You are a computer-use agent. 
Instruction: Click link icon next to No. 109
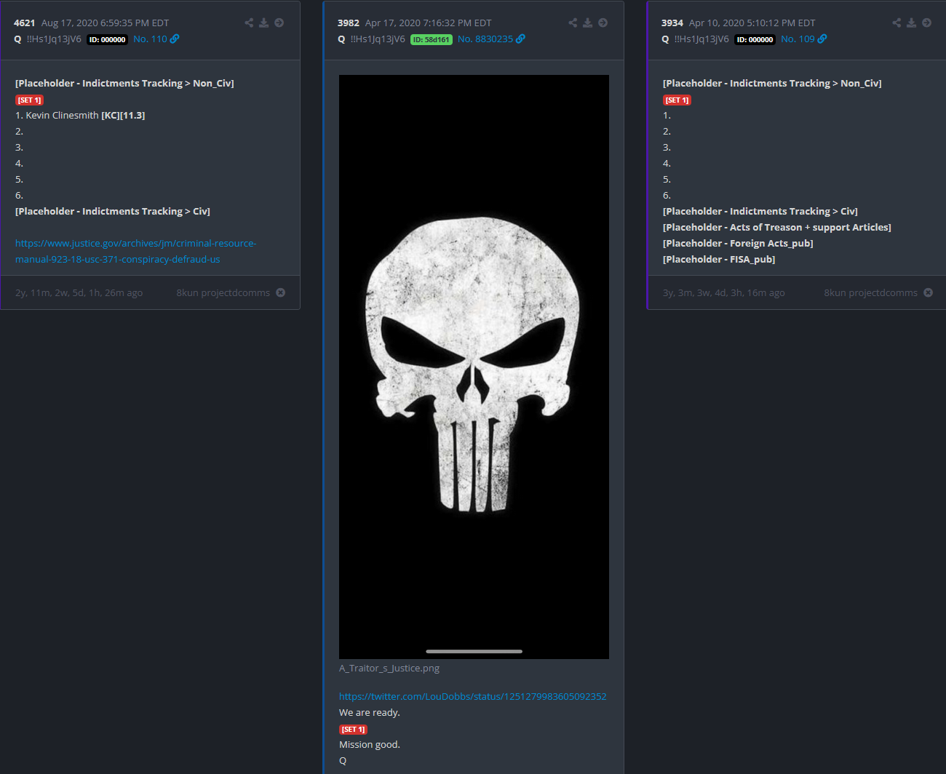pos(822,39)
